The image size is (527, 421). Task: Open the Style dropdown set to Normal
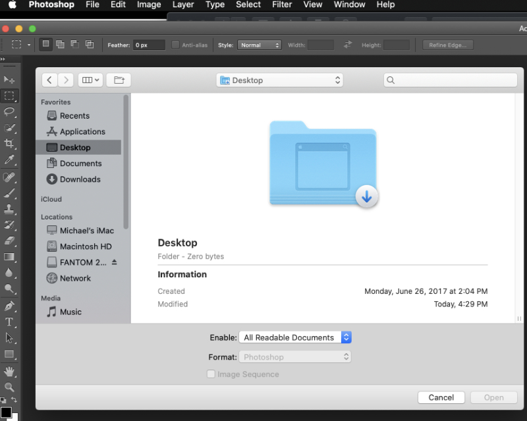259,45
